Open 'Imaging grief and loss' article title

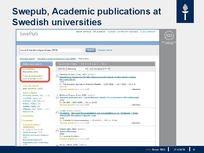coord(99,97)
